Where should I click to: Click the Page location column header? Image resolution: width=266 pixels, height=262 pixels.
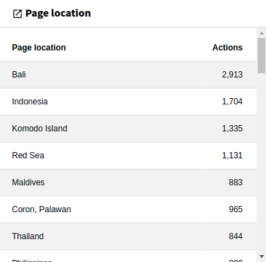pos(39,48)
